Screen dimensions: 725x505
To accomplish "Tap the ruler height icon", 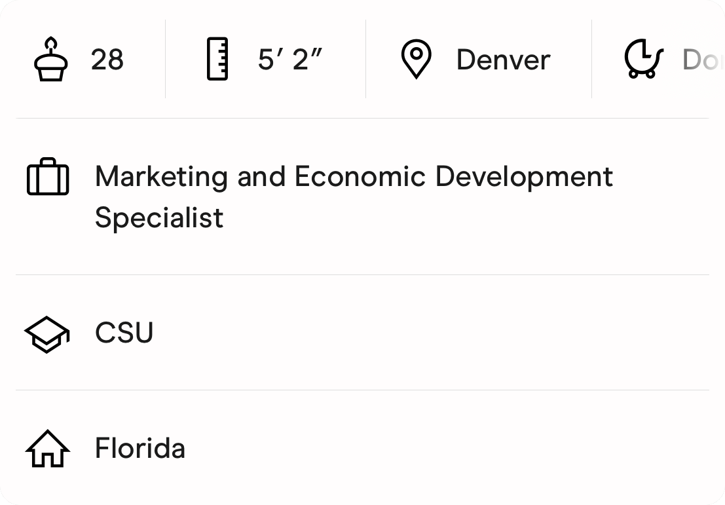I will click(217, 60).
